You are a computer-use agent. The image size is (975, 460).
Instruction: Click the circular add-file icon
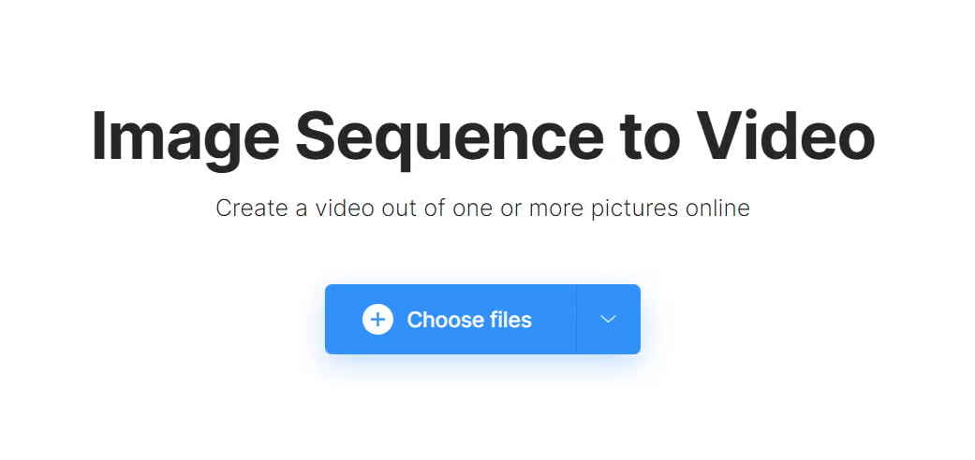[x=378, y=320]
